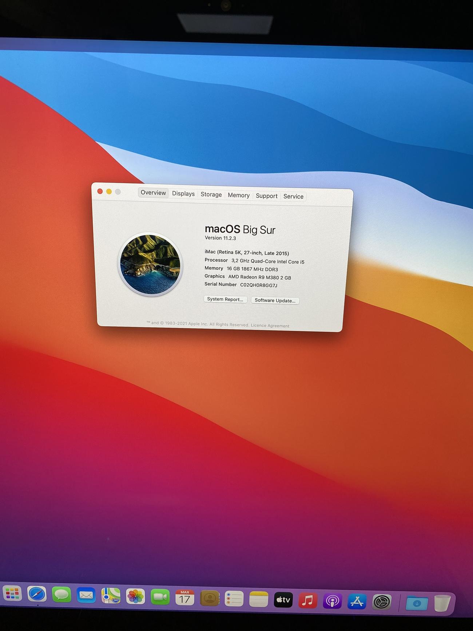
Task: Click graphics value AMD Radeon R9 M380 2 GB
Action: tap(260, 277)
